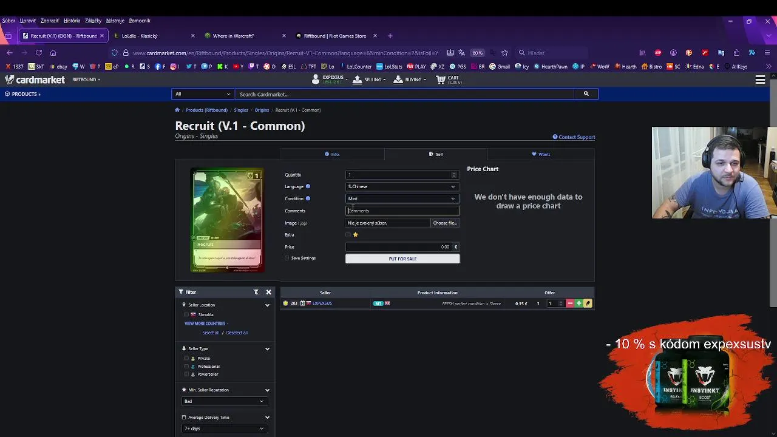Check the Powerseller seller type

(186, 374)
